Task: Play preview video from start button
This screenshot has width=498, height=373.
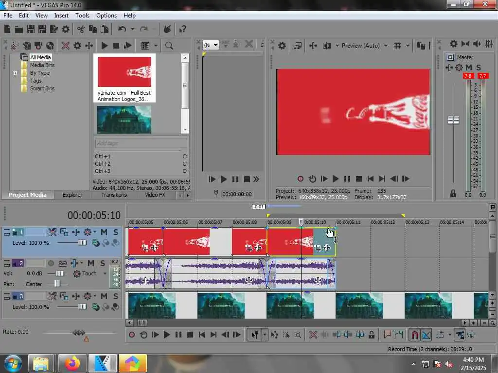Action: tap(324, 179)
